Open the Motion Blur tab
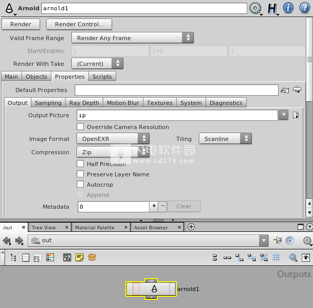Image resolution: width=313 pixels, height=308 pixels. 123,103
